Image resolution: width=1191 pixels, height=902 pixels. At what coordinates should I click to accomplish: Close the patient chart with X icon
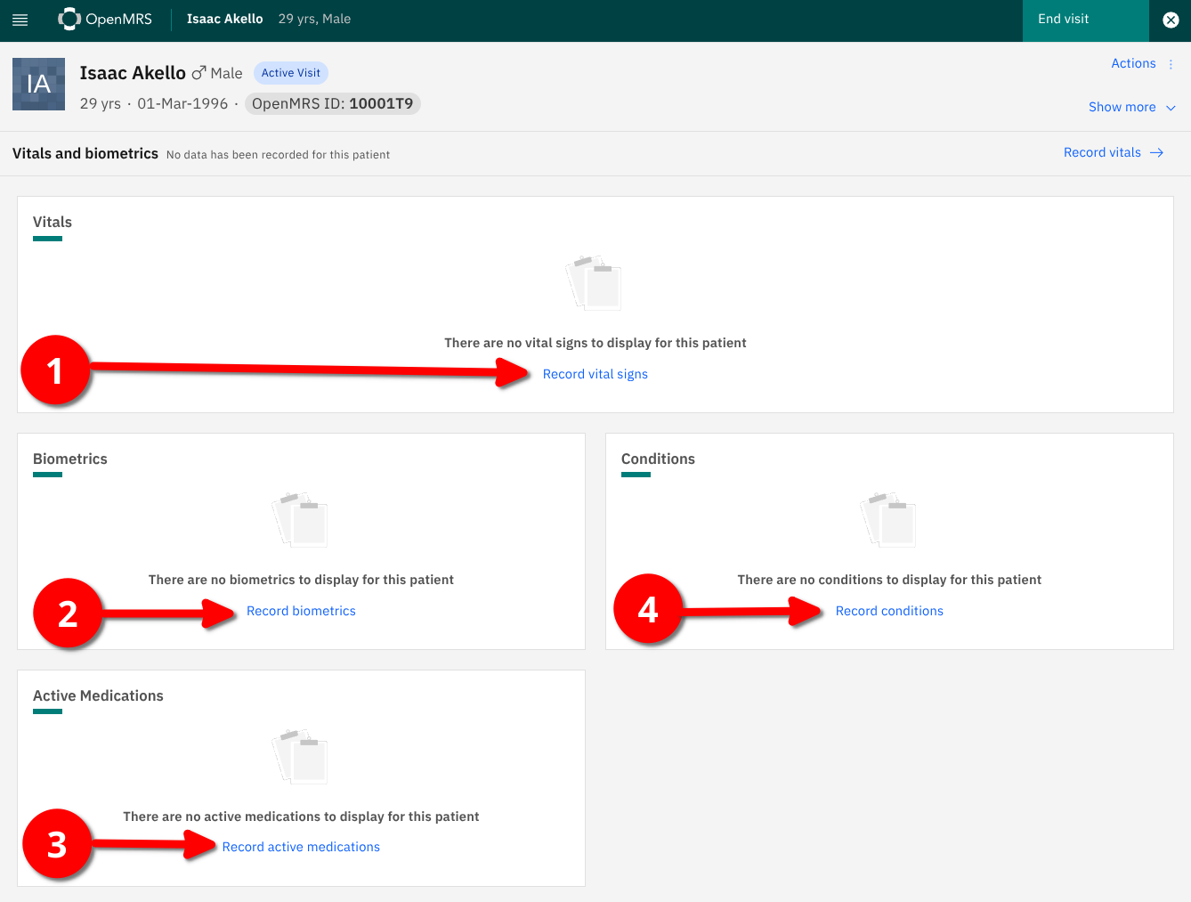pos(1171,20)
